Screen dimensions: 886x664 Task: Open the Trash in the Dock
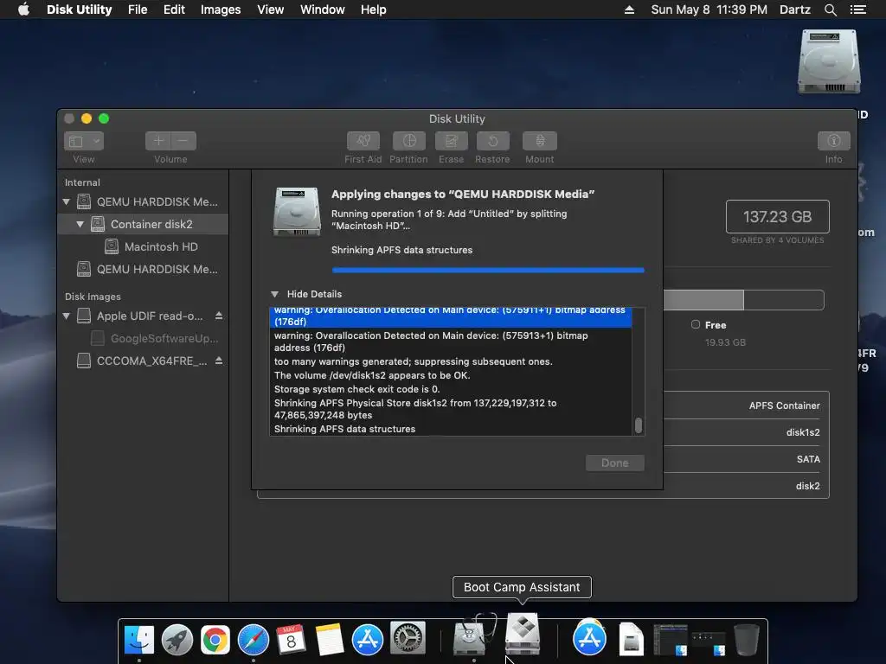coord(746,640)
